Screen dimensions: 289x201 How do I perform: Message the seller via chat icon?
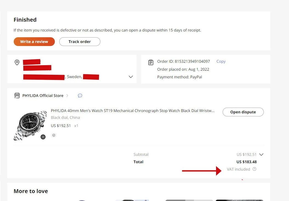tap(80, 96)
